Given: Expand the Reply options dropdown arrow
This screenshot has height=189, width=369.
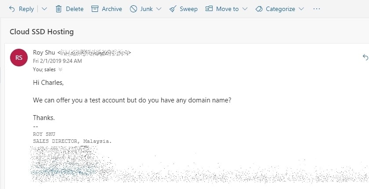Looking at the screenshot, I should (44, 9).
